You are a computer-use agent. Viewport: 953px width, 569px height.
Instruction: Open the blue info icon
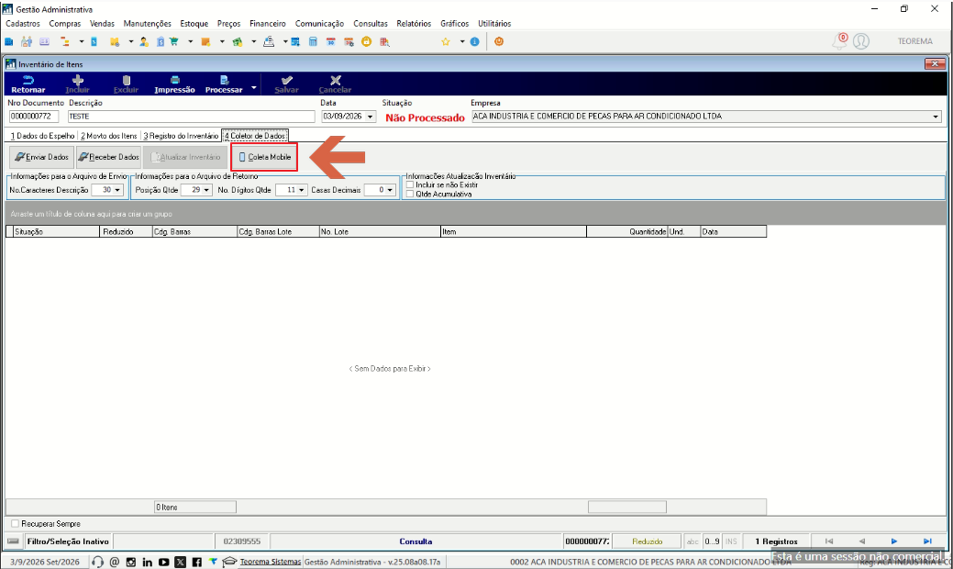click(x=475, y=42)
